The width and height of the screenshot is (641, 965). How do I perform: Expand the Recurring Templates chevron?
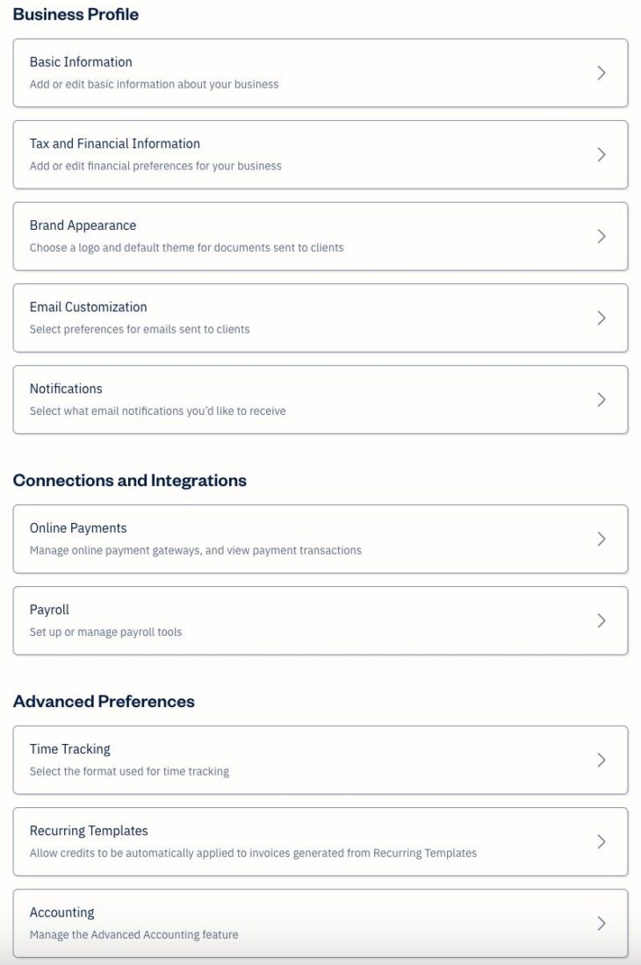(602, 841)
